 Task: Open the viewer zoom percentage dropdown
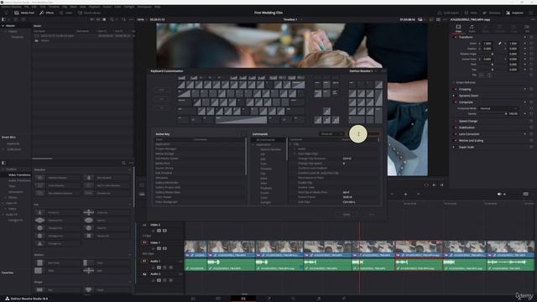pos(142,19)
